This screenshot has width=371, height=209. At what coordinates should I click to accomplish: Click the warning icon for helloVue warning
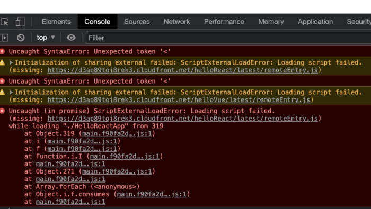(2, 93)
